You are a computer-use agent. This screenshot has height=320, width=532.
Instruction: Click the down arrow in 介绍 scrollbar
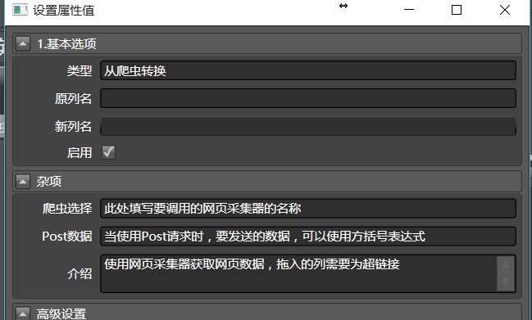506,282
